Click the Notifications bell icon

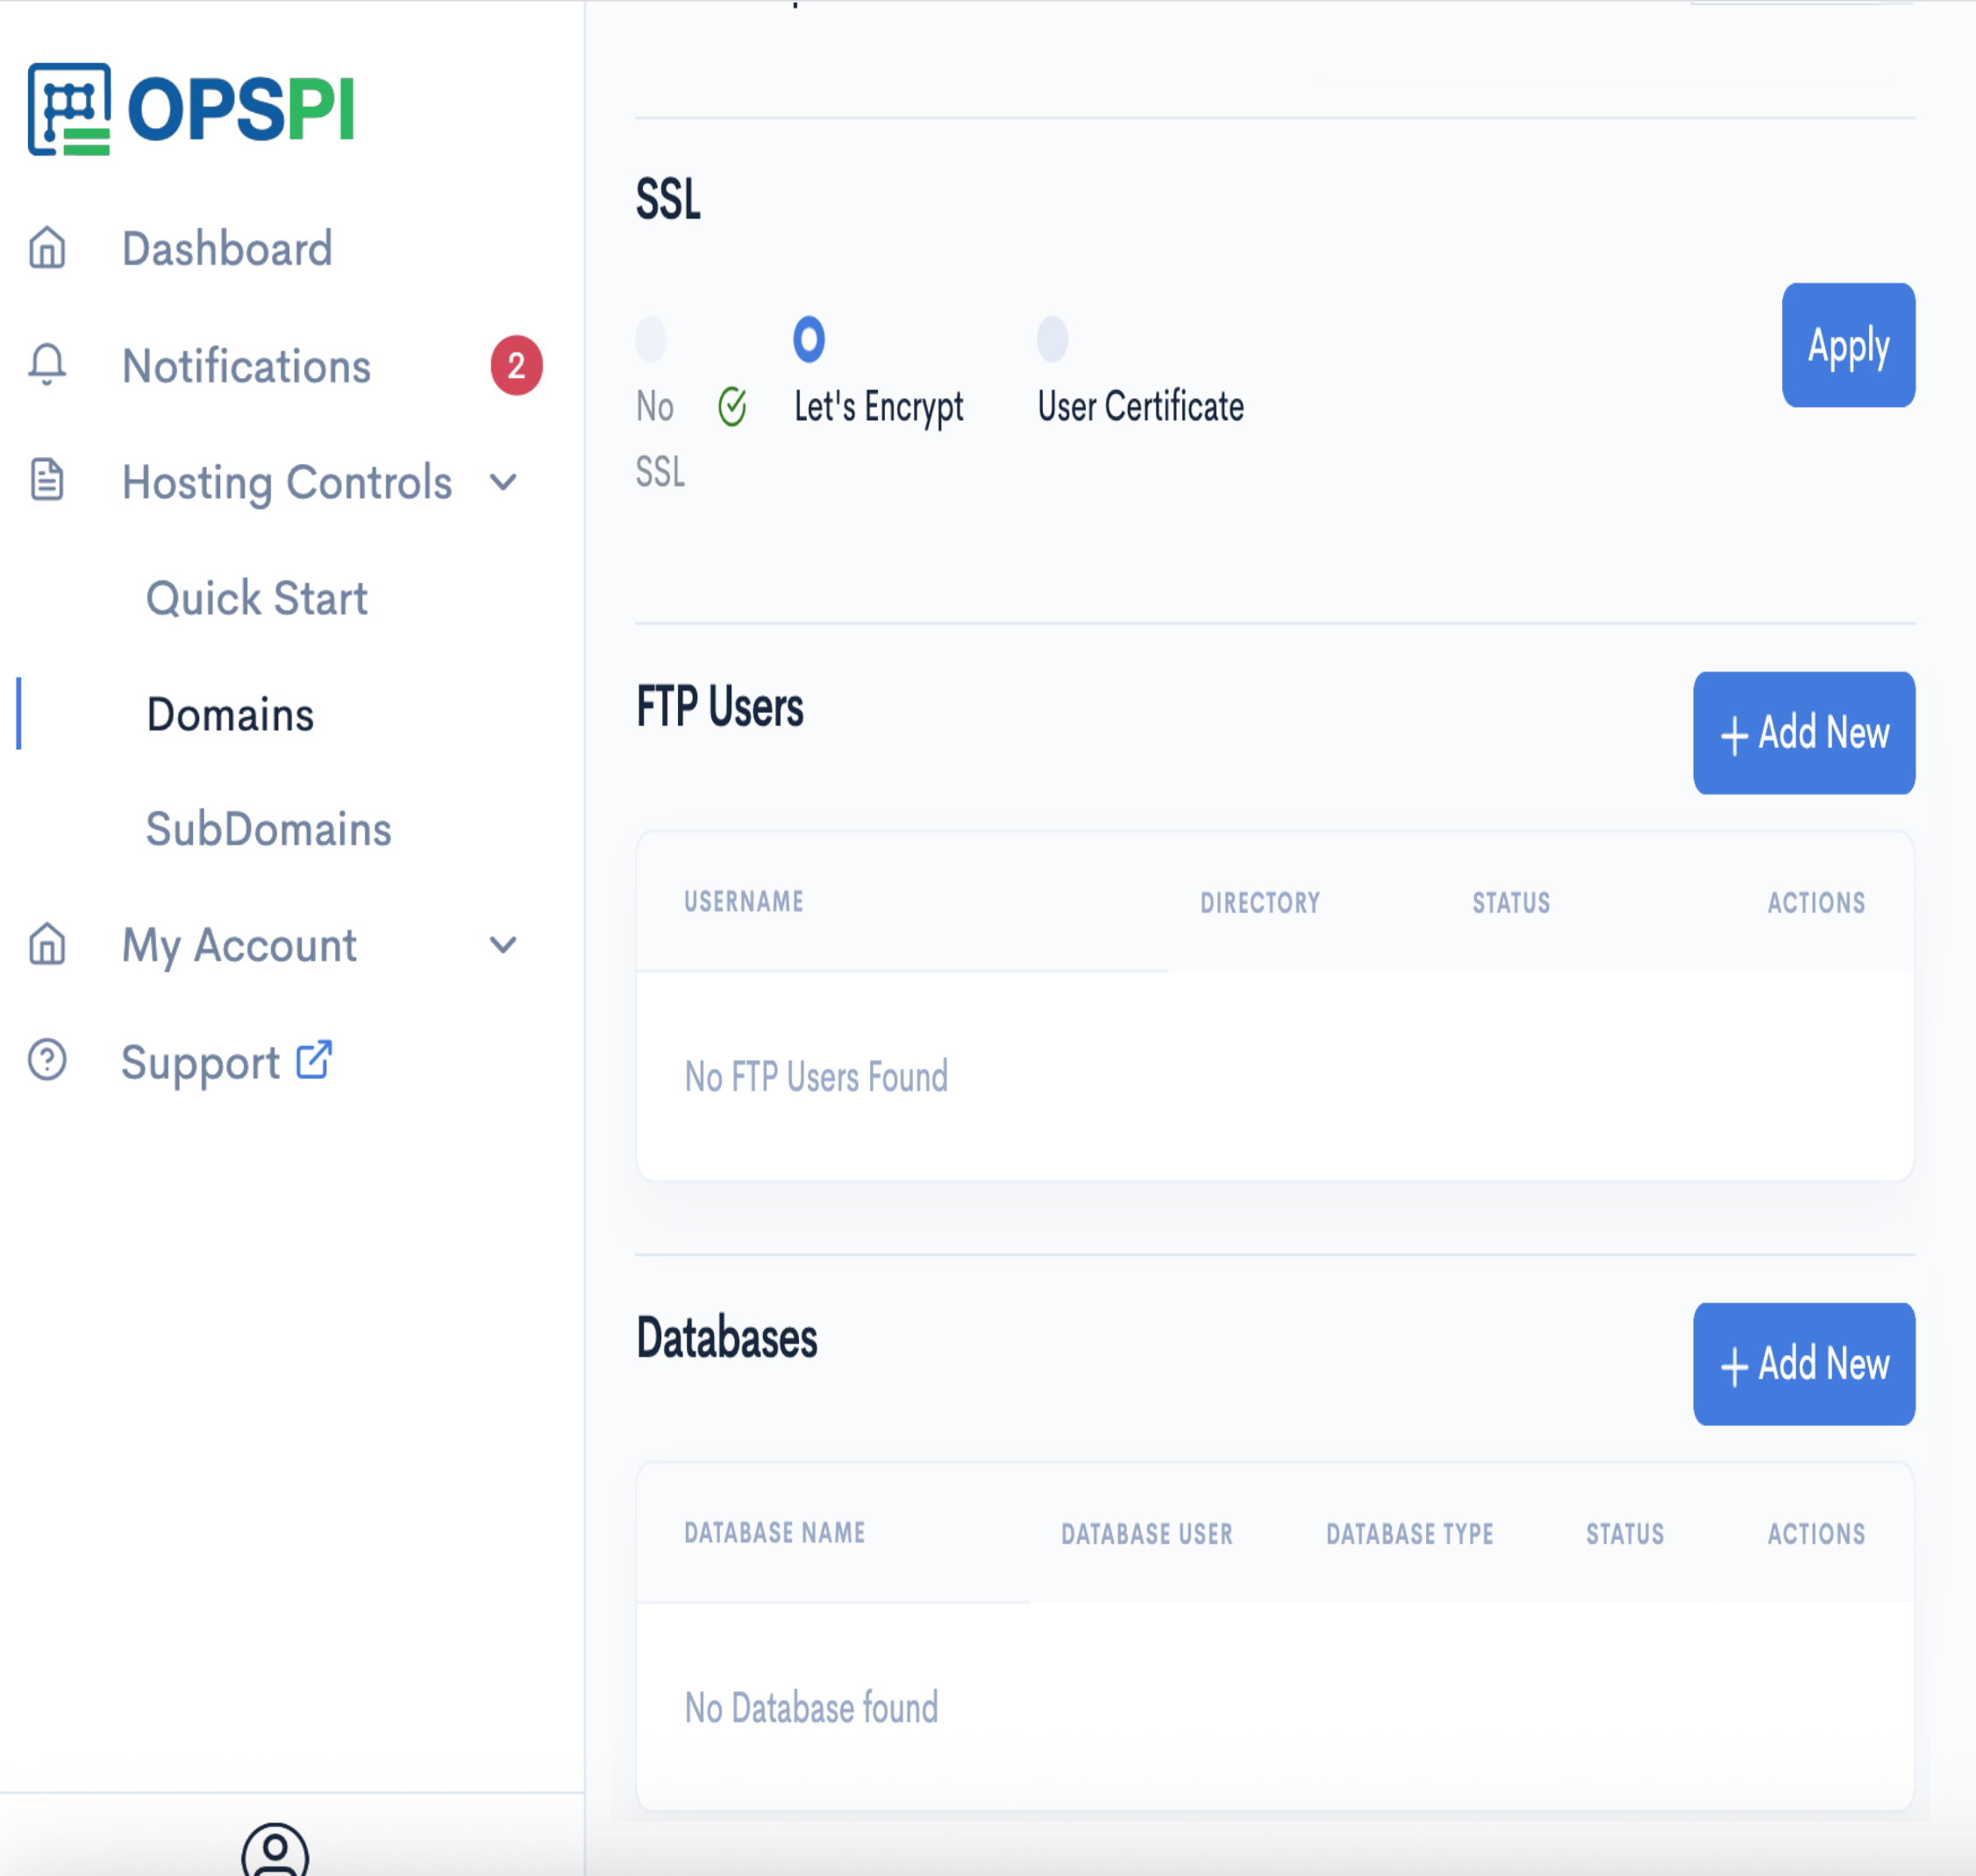coord(47,365)
